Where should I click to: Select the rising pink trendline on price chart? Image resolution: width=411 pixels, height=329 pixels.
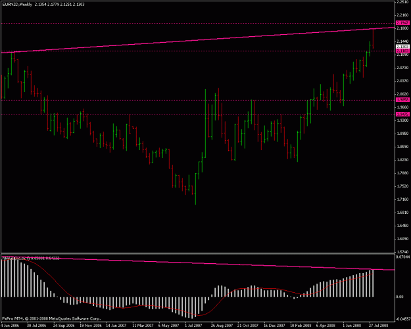[x=198, y=40]
